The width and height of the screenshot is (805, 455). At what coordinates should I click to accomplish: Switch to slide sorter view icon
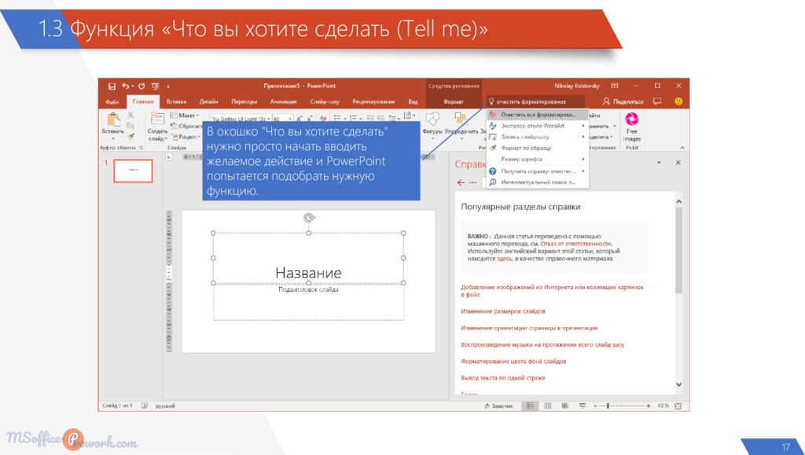point(548,405)
